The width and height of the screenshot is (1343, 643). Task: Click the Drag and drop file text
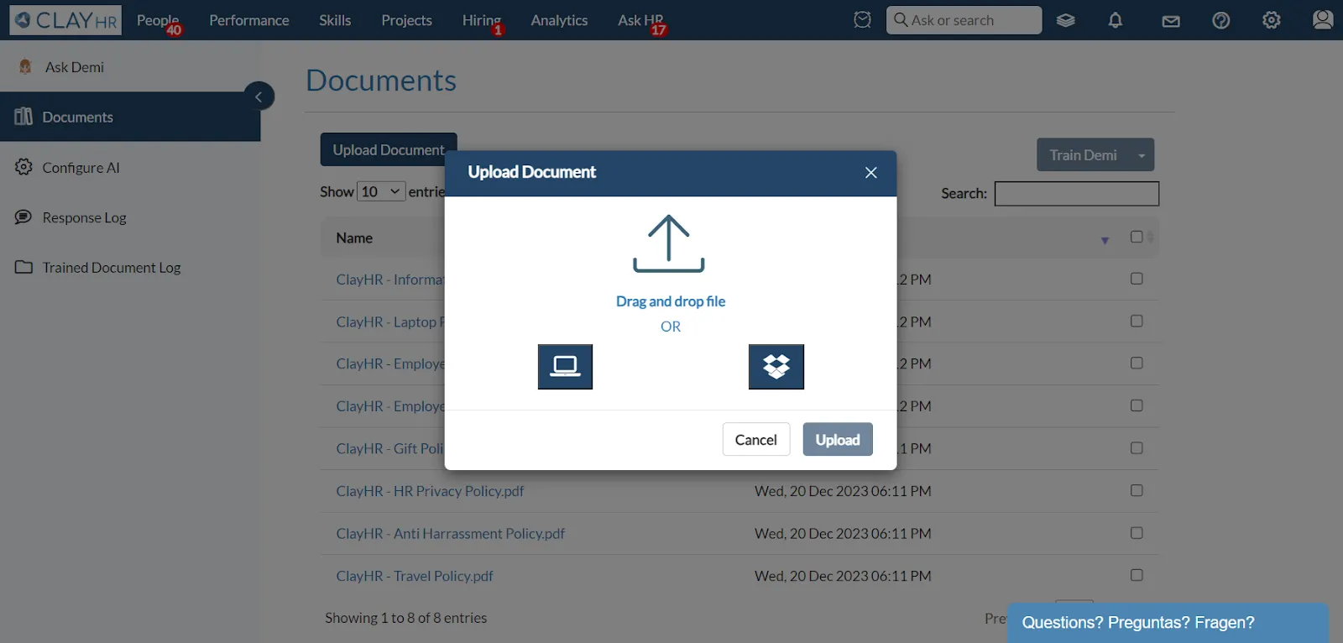[671, 301]
